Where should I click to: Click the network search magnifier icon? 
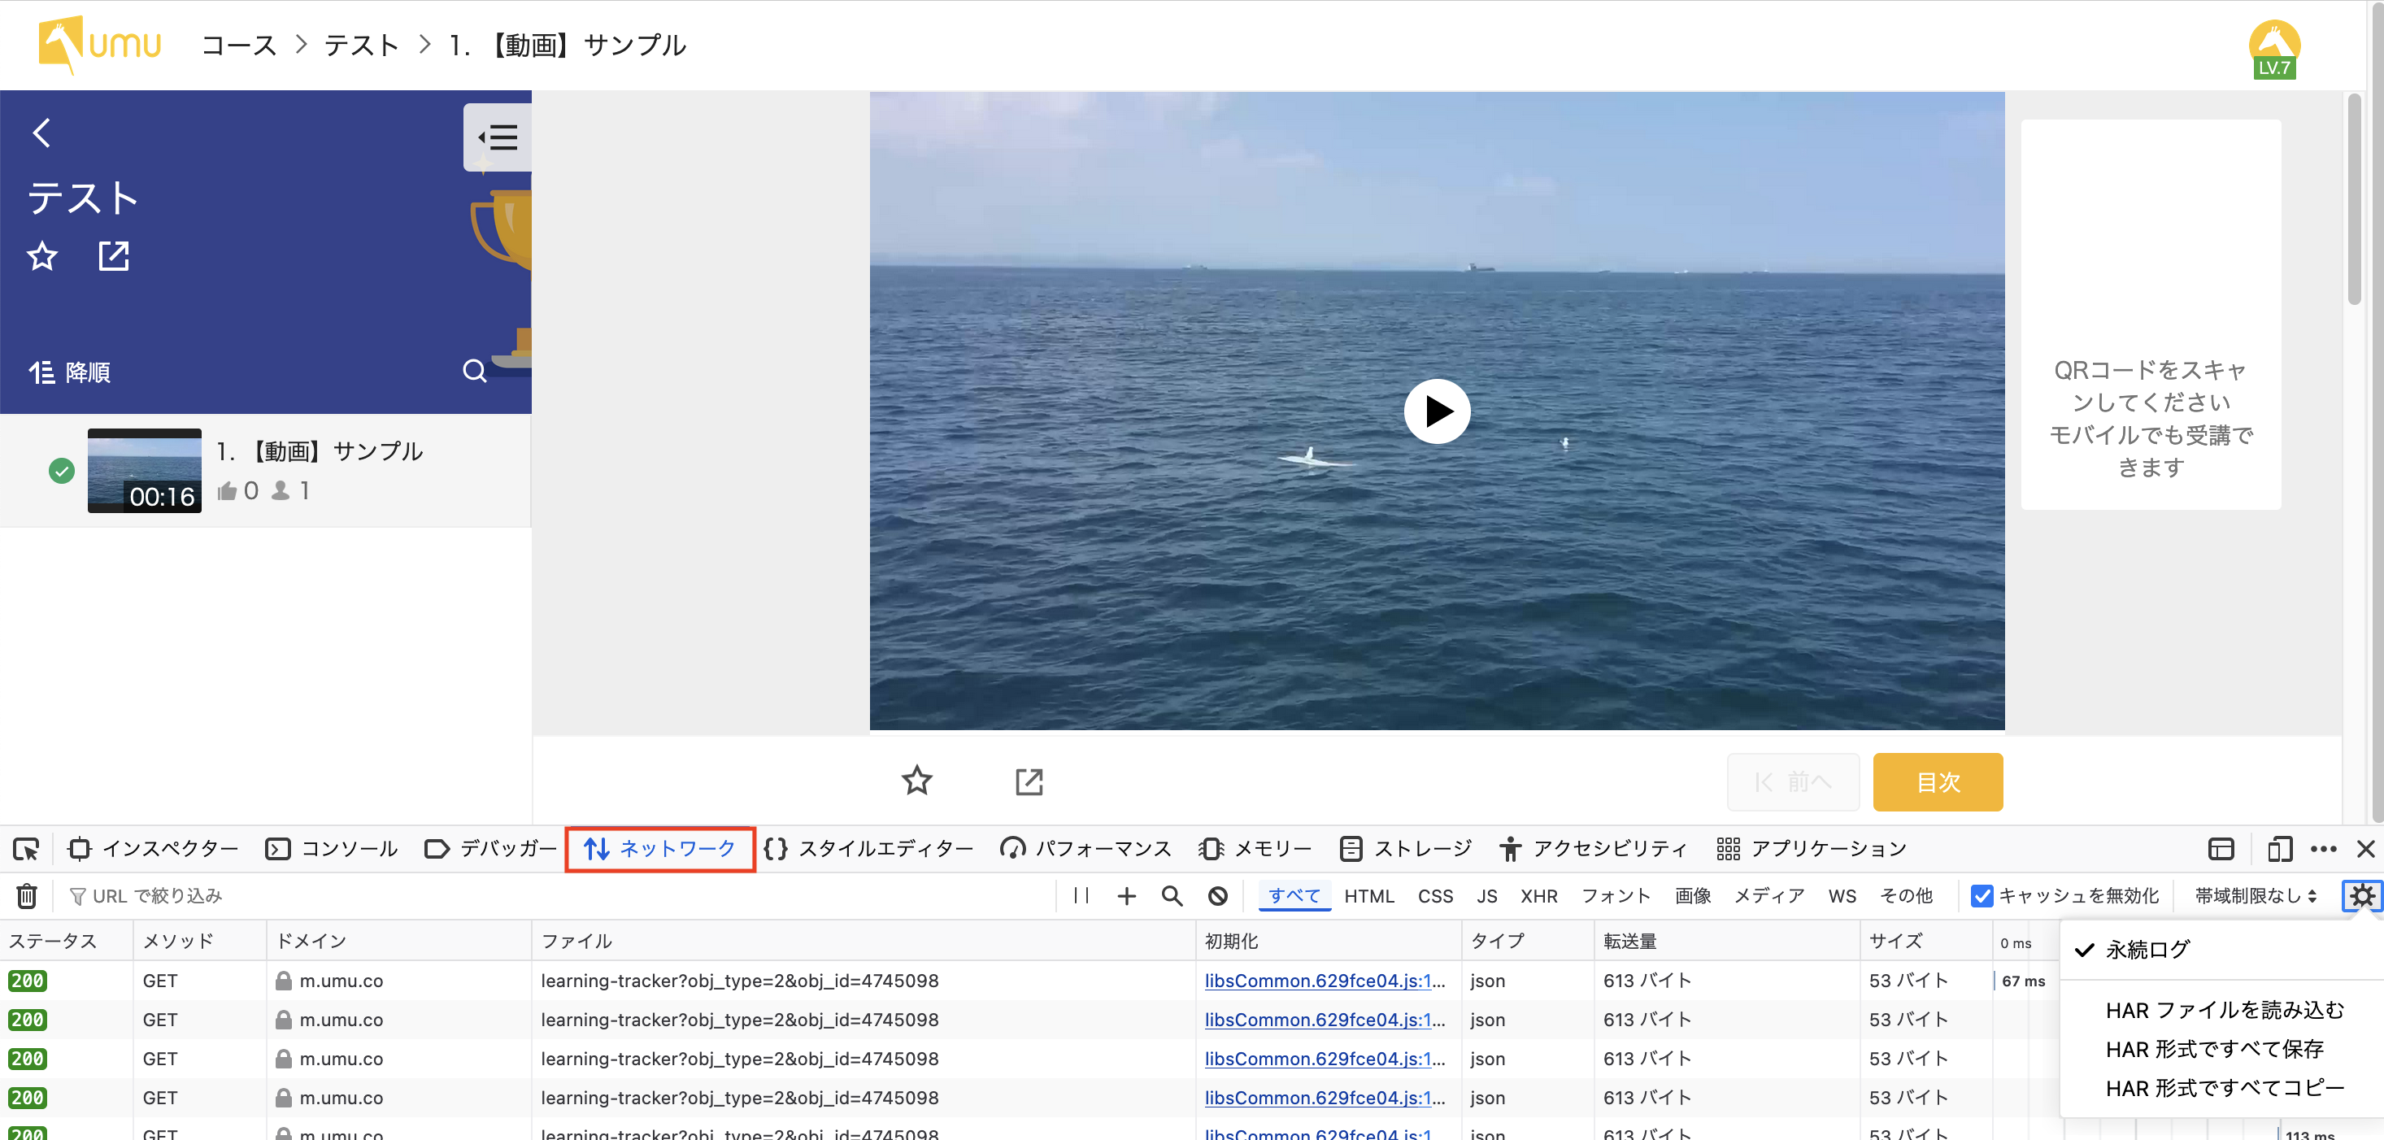pos(1172,894)
